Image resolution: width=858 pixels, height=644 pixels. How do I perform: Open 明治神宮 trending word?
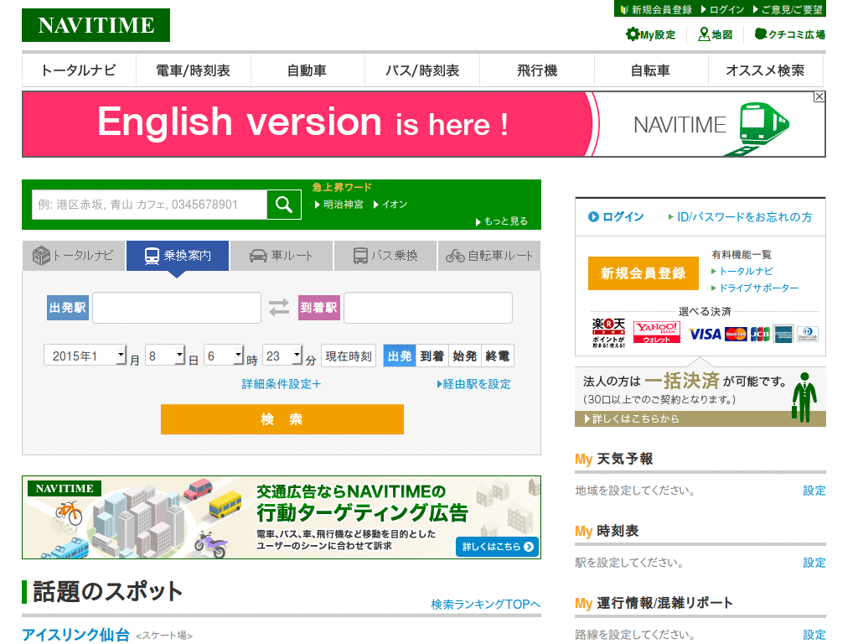(339, 205)
